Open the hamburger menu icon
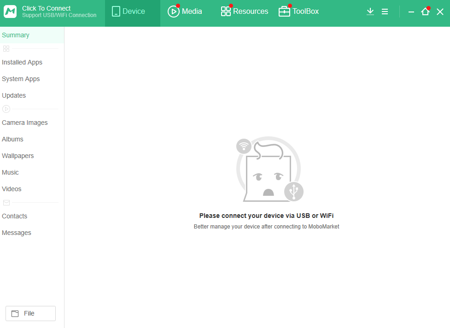 click(x=385, y=12)
